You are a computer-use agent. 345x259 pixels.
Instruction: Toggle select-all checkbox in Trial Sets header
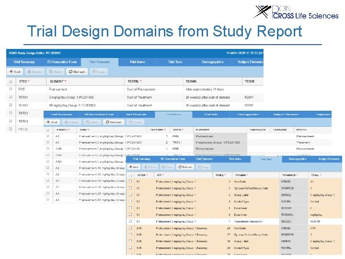click(130, 176)
